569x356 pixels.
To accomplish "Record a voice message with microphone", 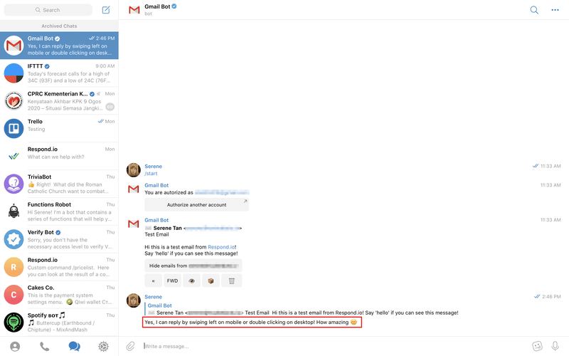I will (555, 346).
